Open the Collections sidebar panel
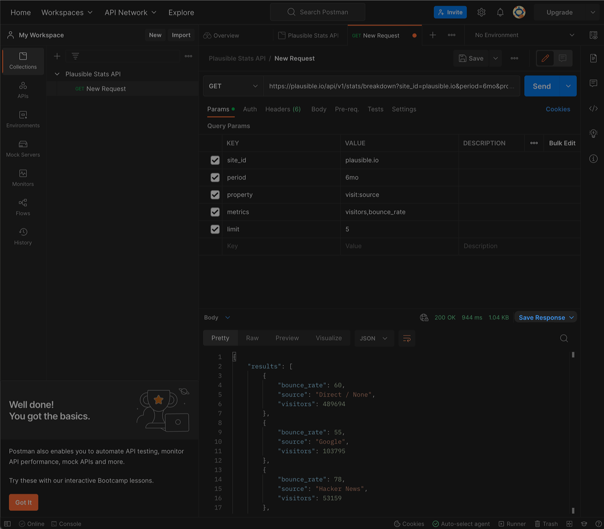This screenshot has width=604, height=529. click(23, 61)
